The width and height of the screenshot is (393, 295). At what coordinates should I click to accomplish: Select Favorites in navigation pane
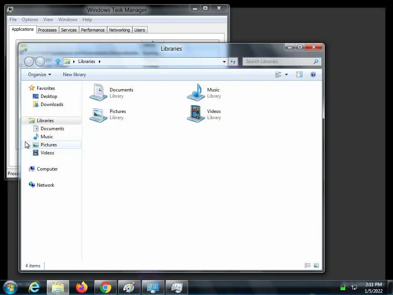pos(46,88)
